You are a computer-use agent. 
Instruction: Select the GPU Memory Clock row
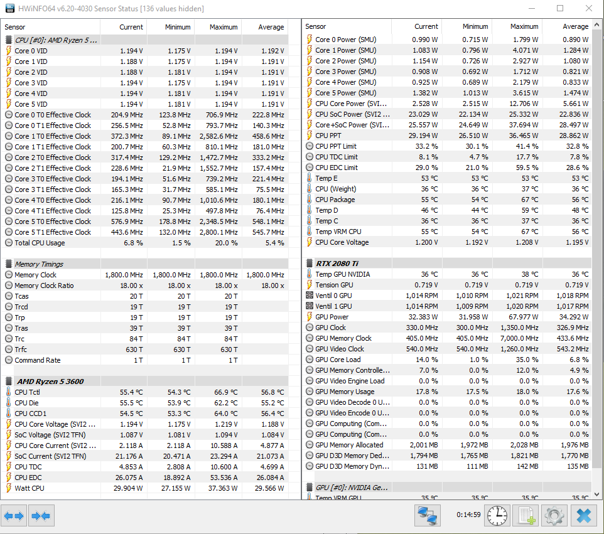[447, 338]
